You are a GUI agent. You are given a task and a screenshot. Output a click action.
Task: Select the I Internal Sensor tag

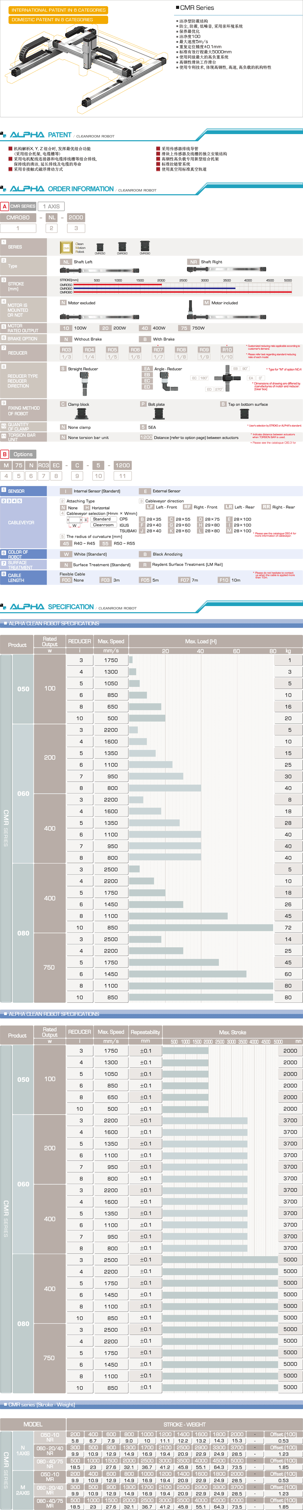[66, 491]
